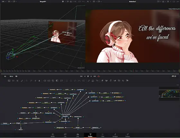This screenshot has height=138, width=180.
Task: Mute the audio with the speaker icon
Action: [x=16, y=76]
